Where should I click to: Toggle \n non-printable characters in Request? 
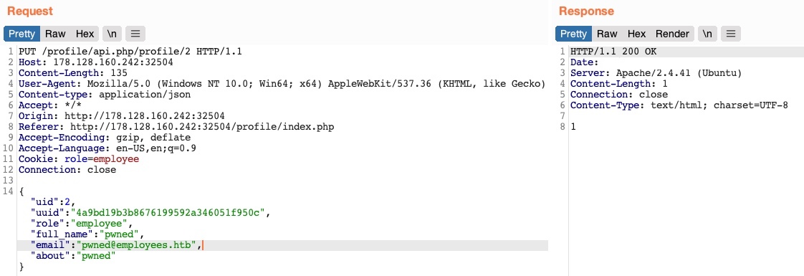(x=112, y=34)
